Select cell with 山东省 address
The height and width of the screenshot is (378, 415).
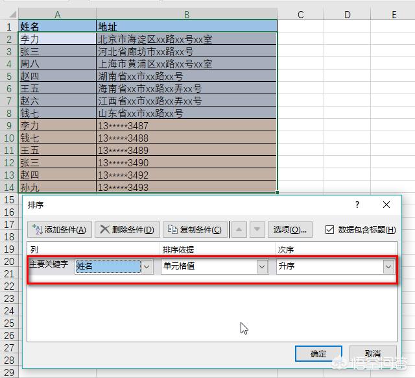tap(187, 113)
